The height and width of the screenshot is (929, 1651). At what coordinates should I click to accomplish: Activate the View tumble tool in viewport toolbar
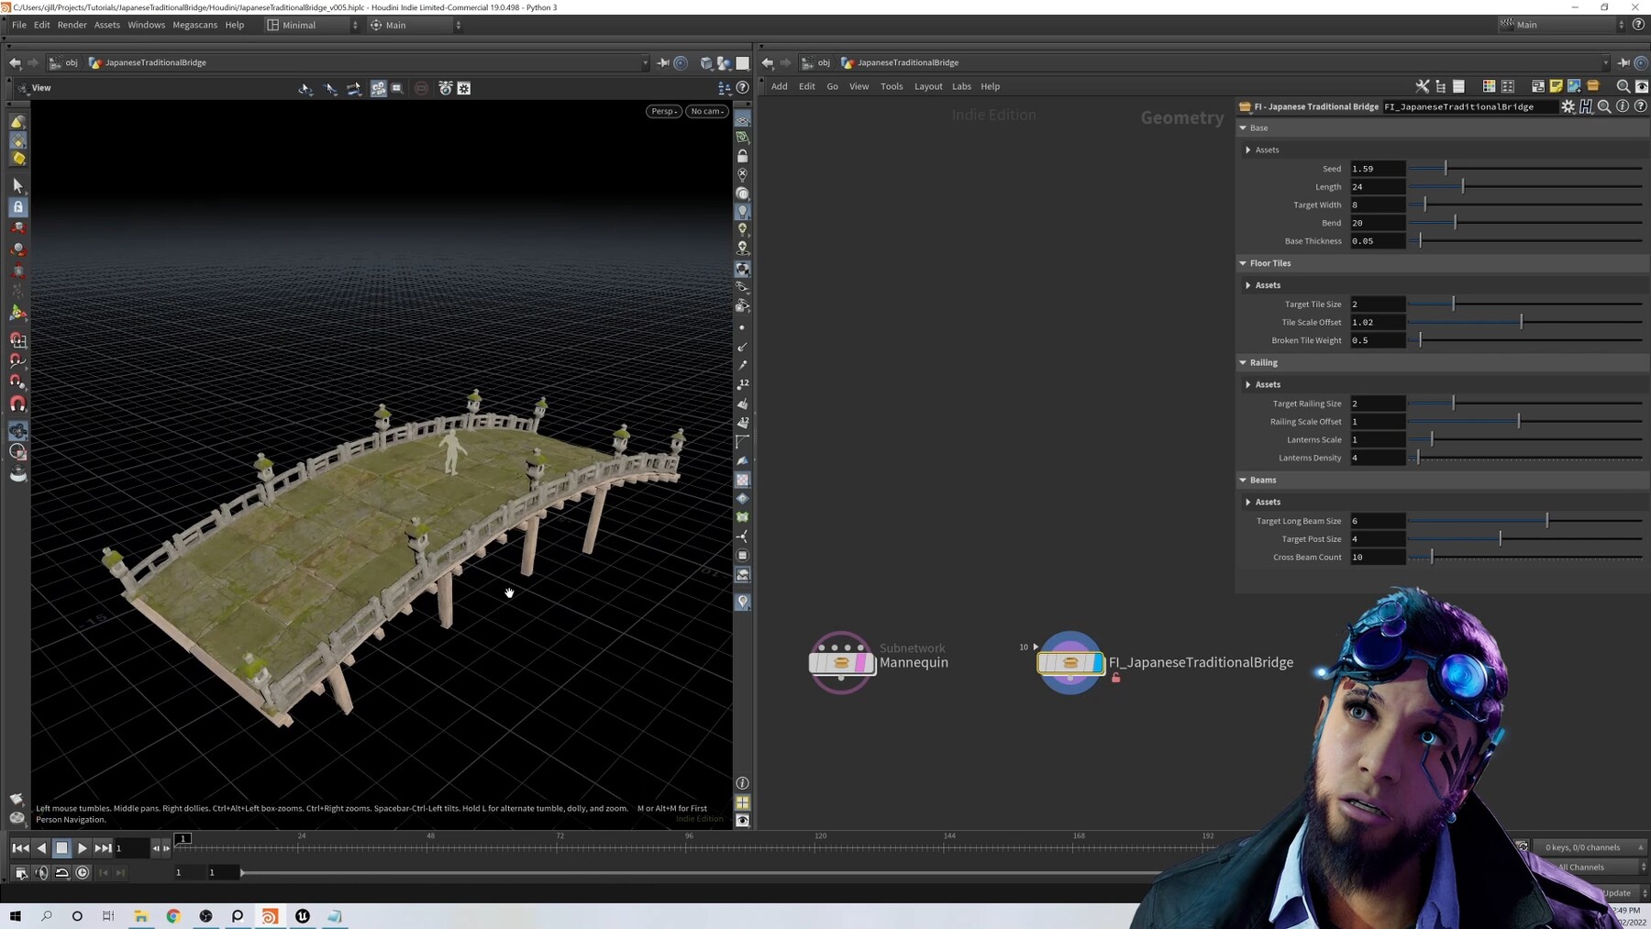(305, 88)
